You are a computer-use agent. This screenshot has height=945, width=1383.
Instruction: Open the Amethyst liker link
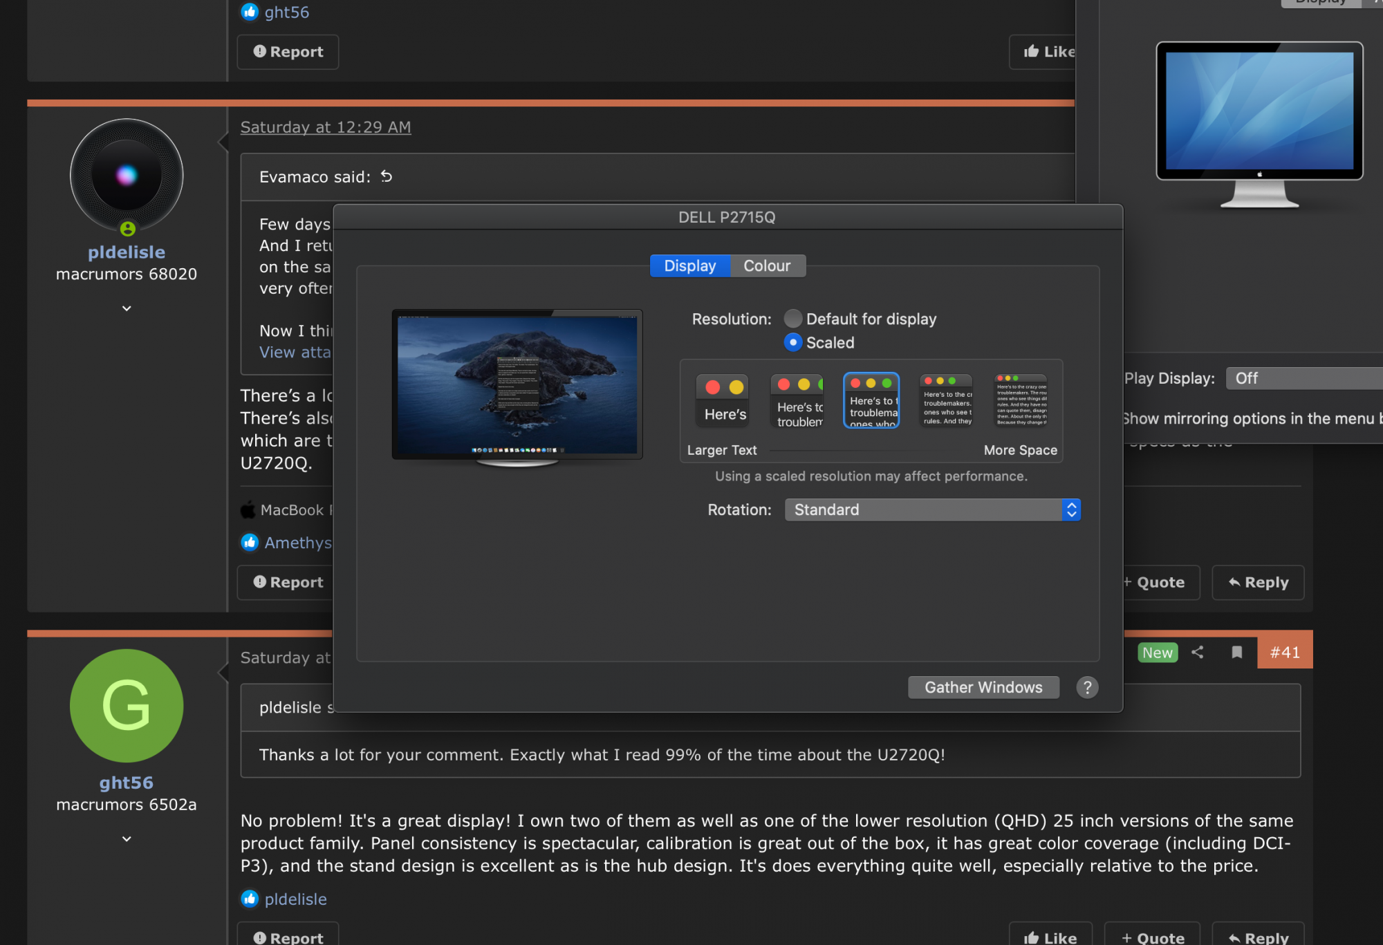tap(298, 543)
